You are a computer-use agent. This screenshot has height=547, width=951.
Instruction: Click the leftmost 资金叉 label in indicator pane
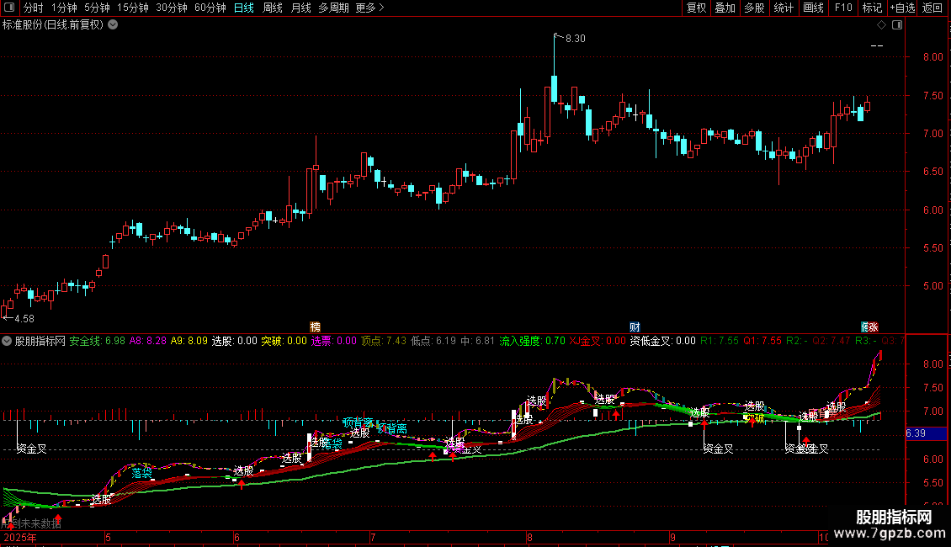(x=31, y=449)
